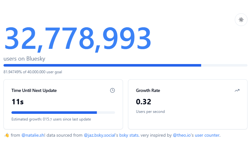
Task: Click the next update countdown progress bar
Action: tap(63, 112)
